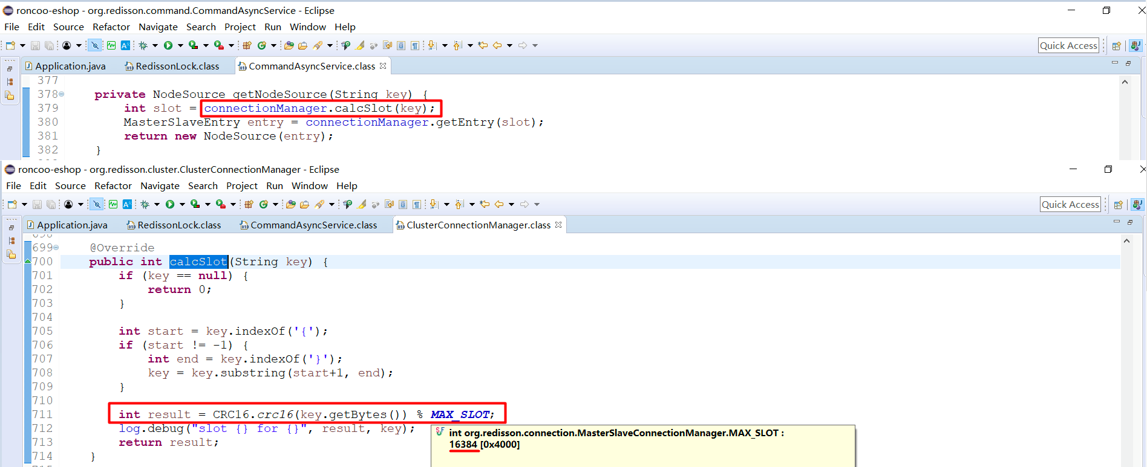Click MAX_SLOT constant on line 711
Image resolution: width=1147 pixels, height=467 pixels.
(460, 414)
